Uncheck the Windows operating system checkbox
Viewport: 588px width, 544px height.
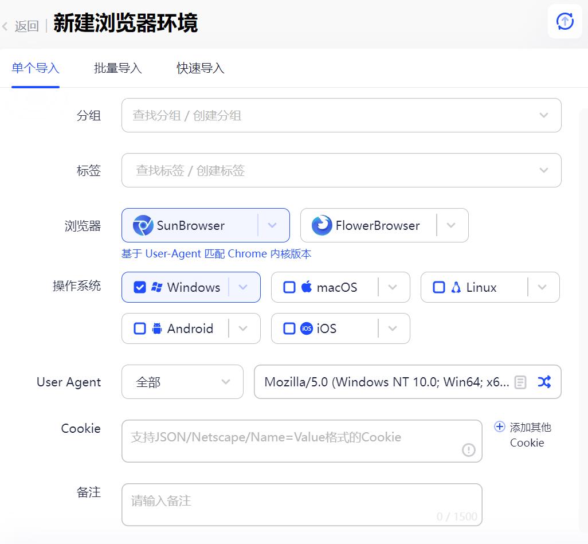coord(140,287)
